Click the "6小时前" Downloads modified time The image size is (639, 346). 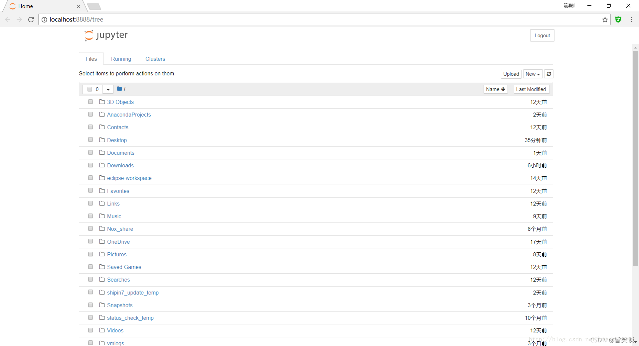click(537, 165)
